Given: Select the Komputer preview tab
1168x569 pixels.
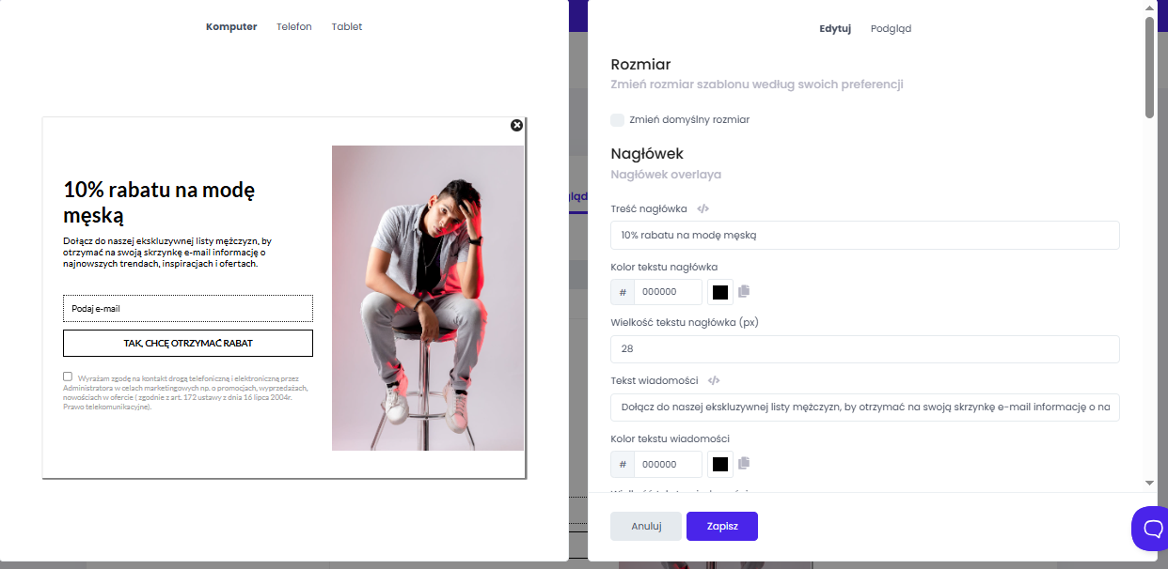Looking at the screenshot, I should pos(231,27).
